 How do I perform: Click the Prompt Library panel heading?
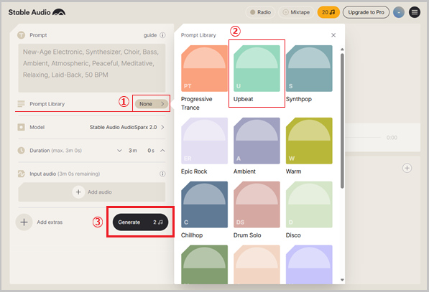(198, 35)
